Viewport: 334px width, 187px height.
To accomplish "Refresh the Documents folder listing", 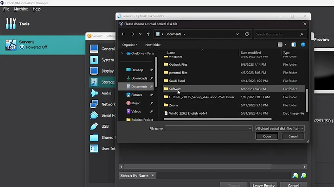I will pyautogui.click(x=247, y=34).
